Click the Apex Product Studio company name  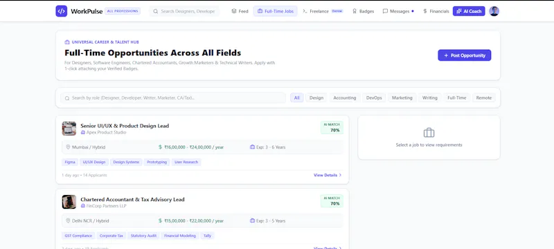click(106, 132)
